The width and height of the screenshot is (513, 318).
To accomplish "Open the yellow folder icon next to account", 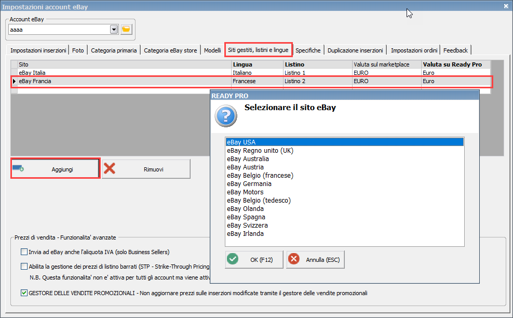I will coord(126,30).
